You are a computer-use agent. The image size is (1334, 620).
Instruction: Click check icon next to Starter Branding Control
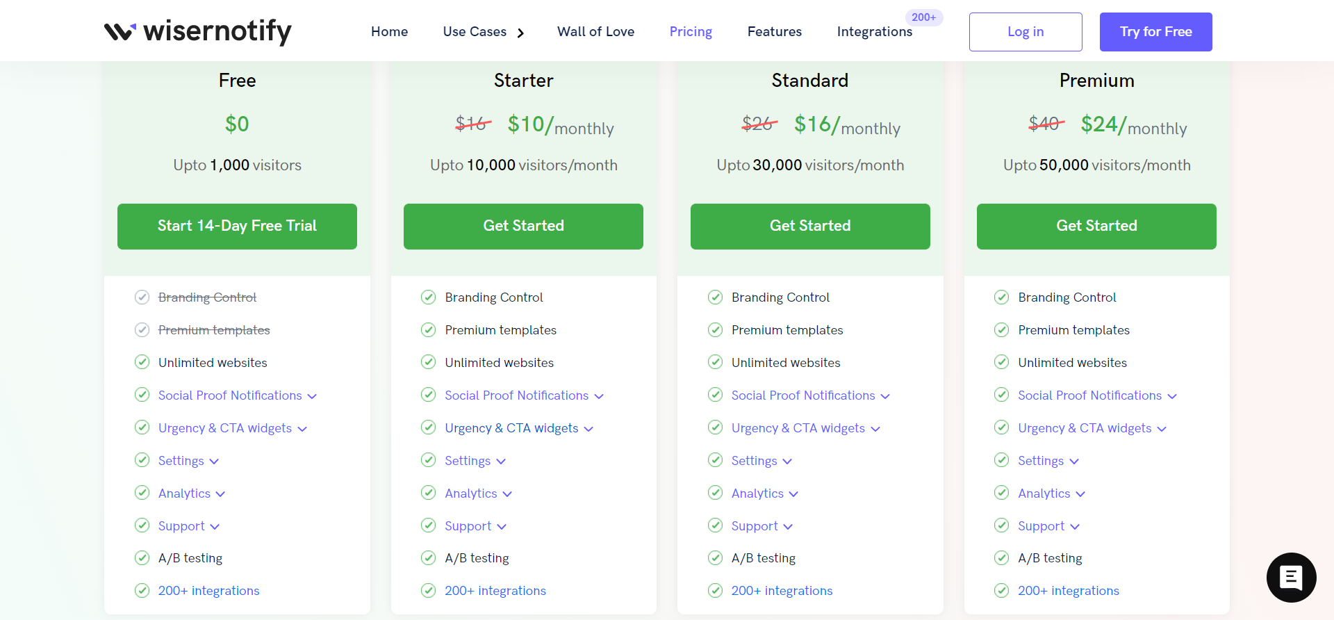coord(429,297)
